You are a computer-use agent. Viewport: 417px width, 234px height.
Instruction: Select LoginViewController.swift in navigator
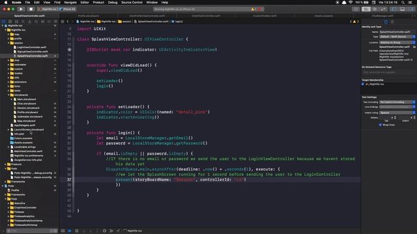pos(32,47)
